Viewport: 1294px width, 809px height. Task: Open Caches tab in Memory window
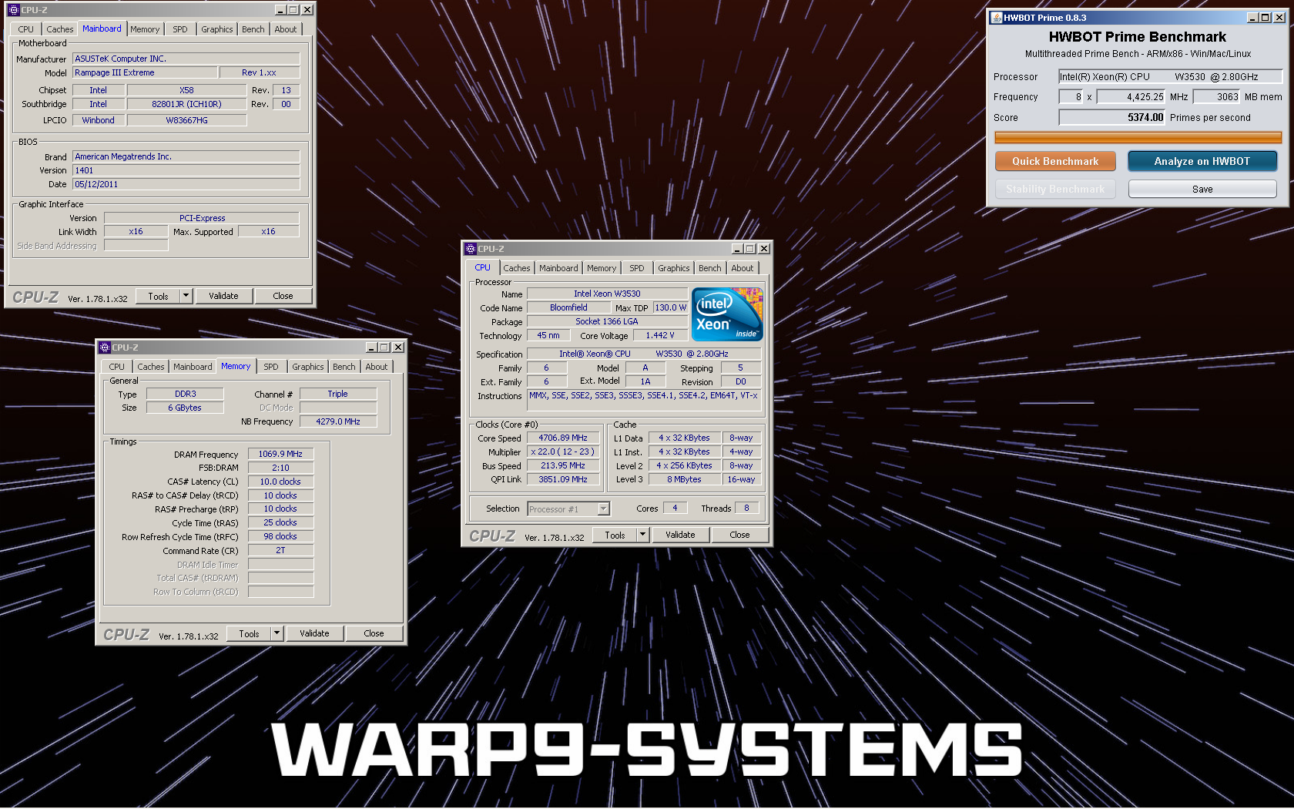pyautogui.click(x=151, y=367)
